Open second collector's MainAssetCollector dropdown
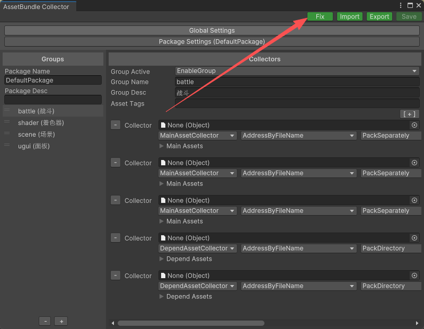 [x=198, y=173]
